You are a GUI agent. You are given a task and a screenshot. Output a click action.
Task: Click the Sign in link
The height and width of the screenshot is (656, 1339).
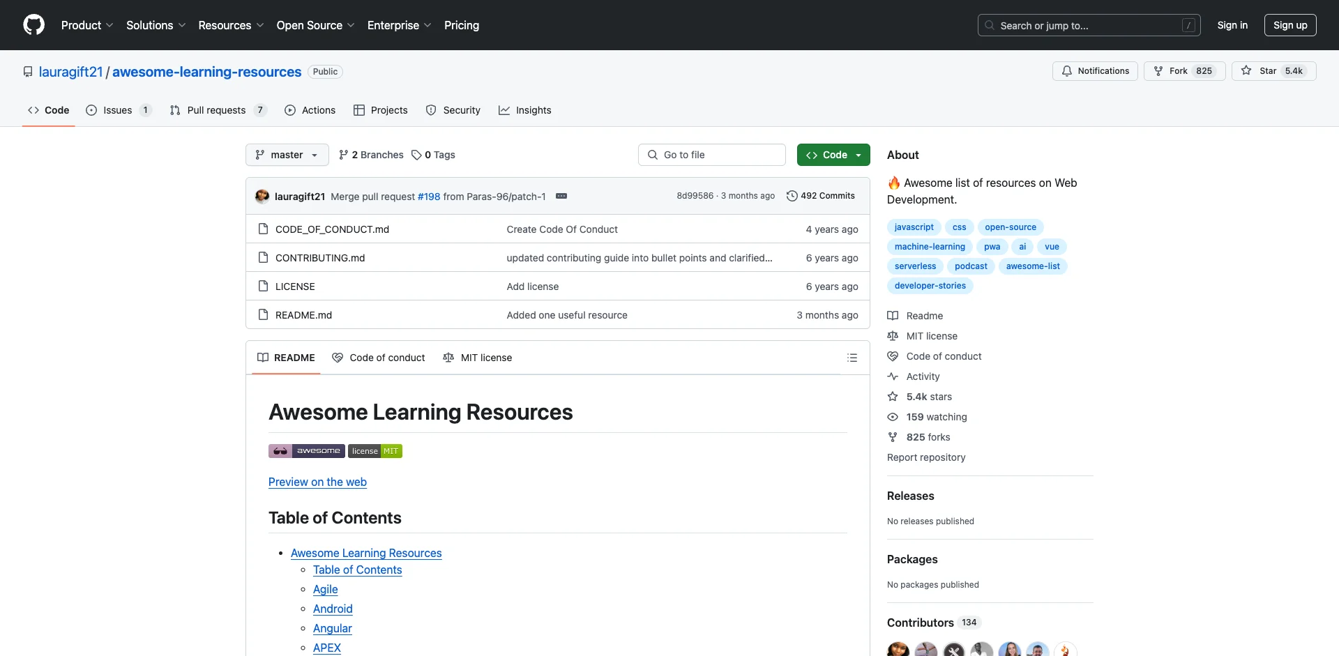coord(1232,25)
